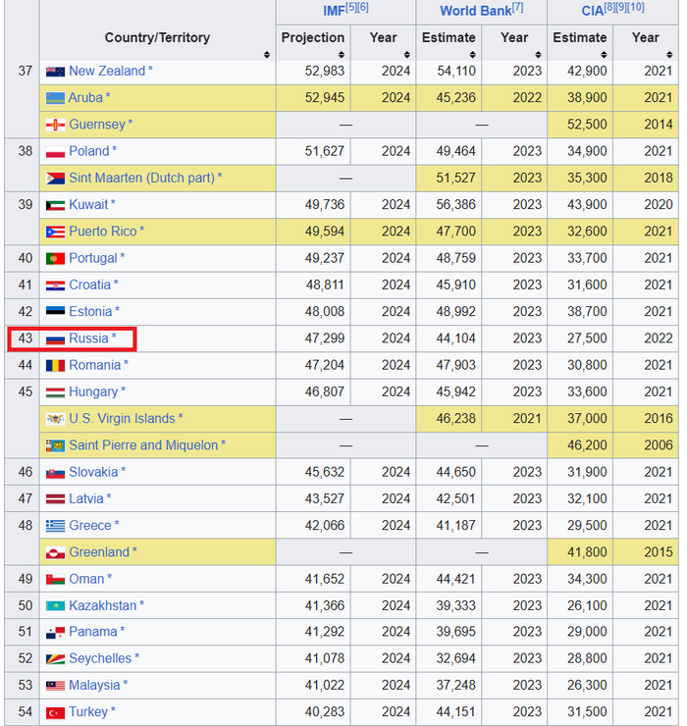
Task: Click the Greenland flag icon
Action: pyautogui.click(x=55, y=552)
